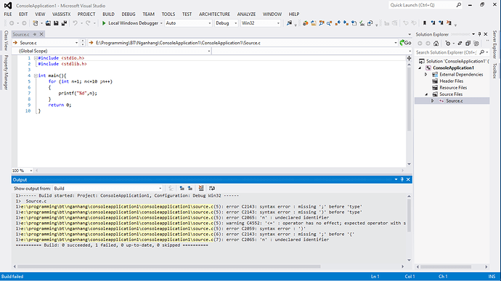
Task: Collapse the #include region at line 1
Action: (x=36, y=58)
